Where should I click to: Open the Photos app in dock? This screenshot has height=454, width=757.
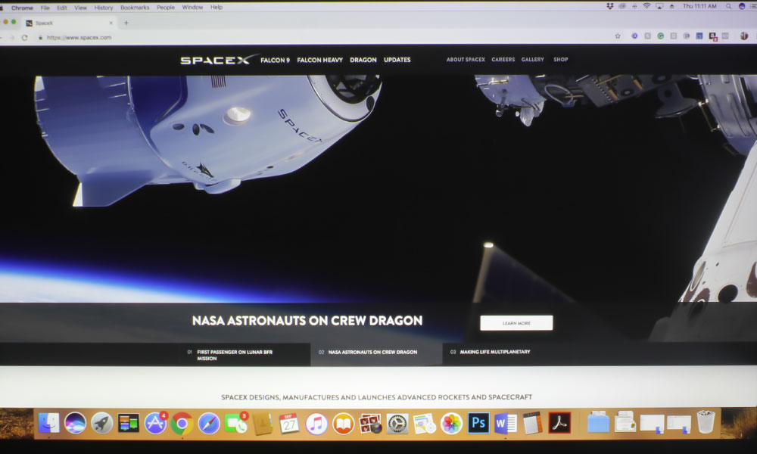click(x=451, y=424)
